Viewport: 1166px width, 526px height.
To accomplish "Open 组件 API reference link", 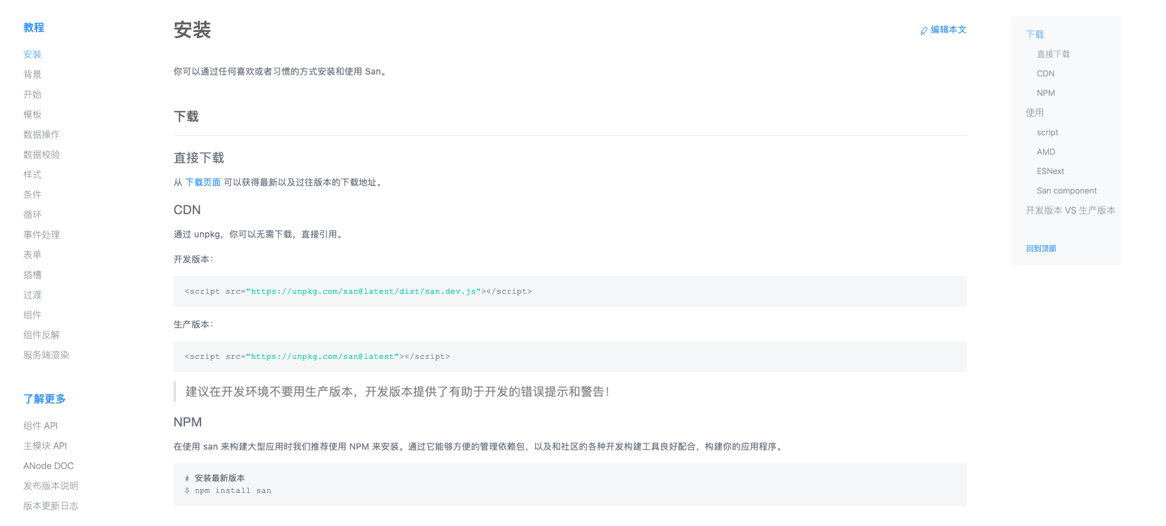I will tap(40, 426).
